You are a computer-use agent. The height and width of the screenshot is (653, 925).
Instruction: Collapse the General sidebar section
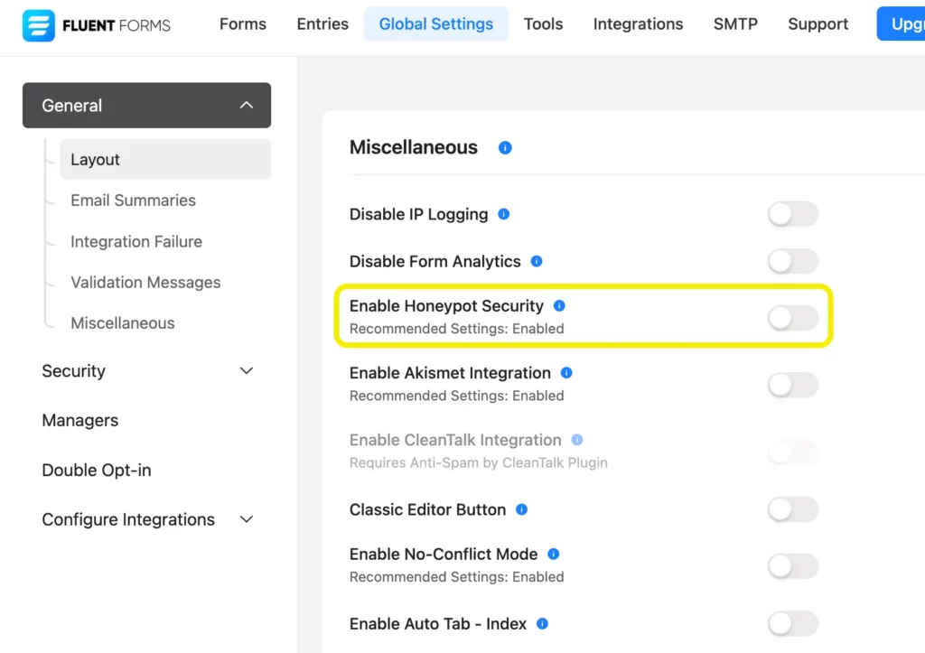(147, 106)
